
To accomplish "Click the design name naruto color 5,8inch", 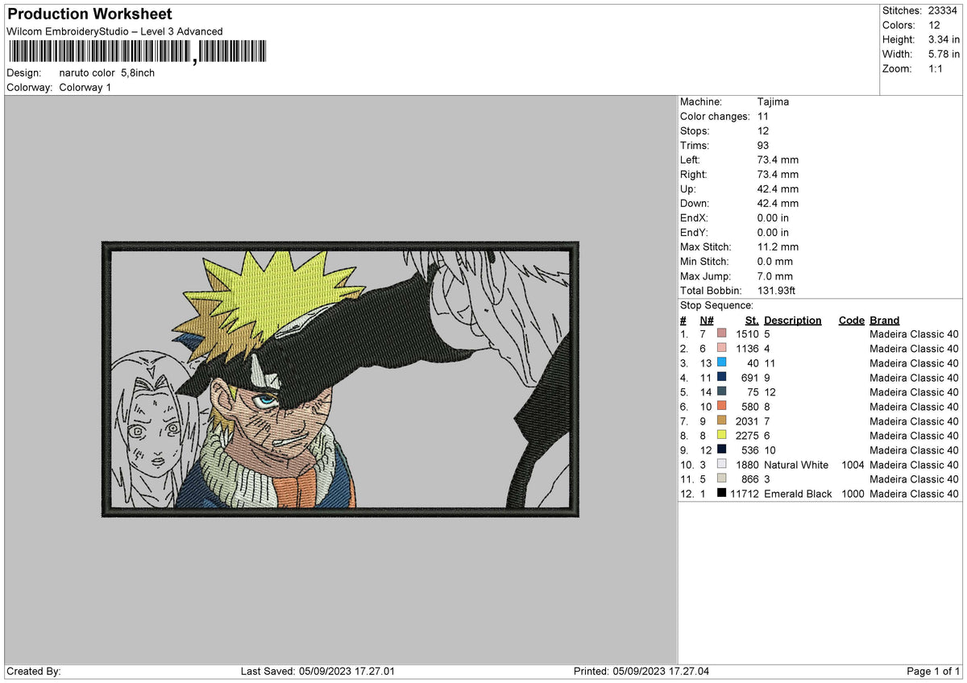I will point(107,72).
